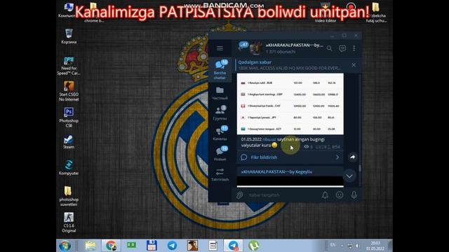Image resolution: width=449 pixels, height=252 pixels.
Task: Open the pinned Telegram icon beside the floppy
Action: tap(172, 246)
